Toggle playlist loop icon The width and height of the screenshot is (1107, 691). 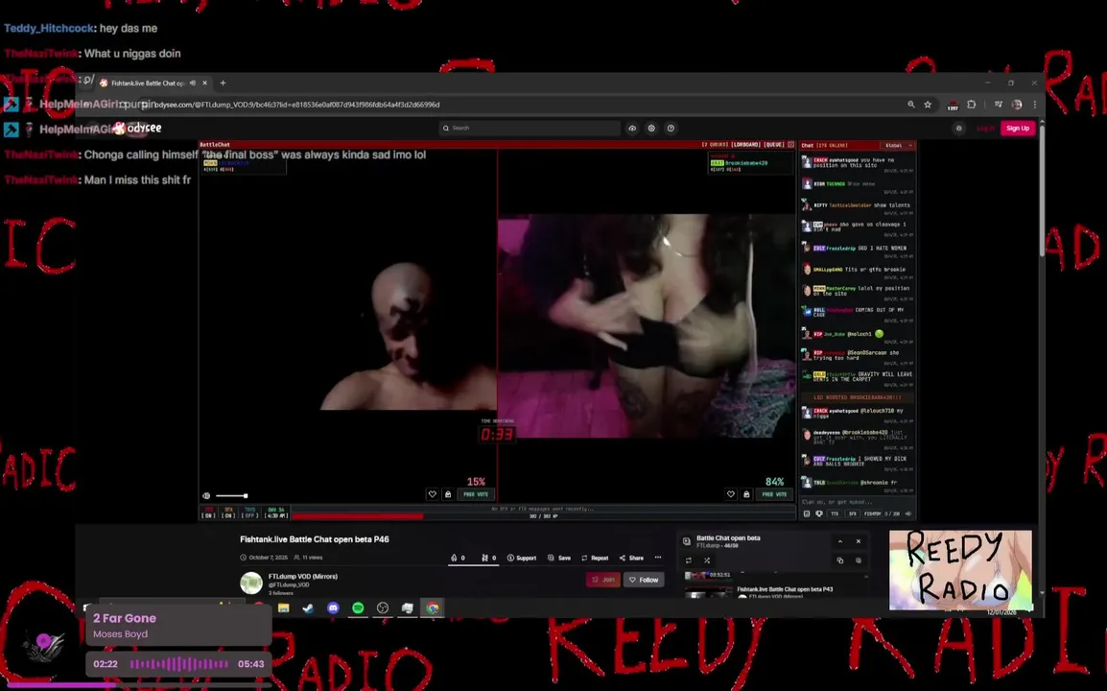[689, 561]
